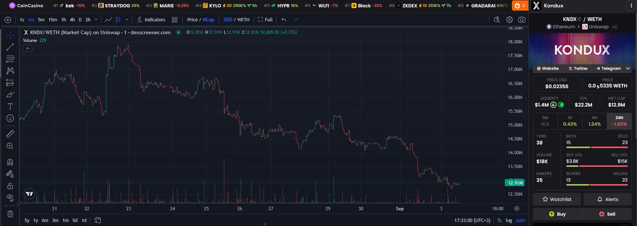Toggle auto scale mode

click(x=521, y=220)
